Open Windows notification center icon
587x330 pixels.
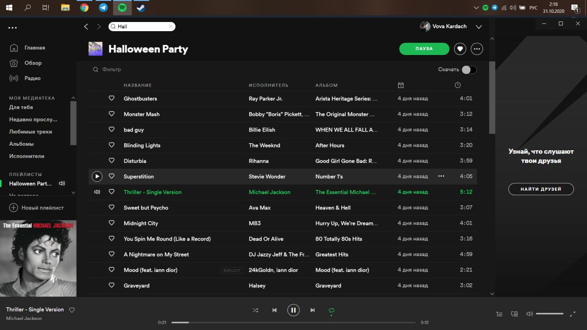574,8
